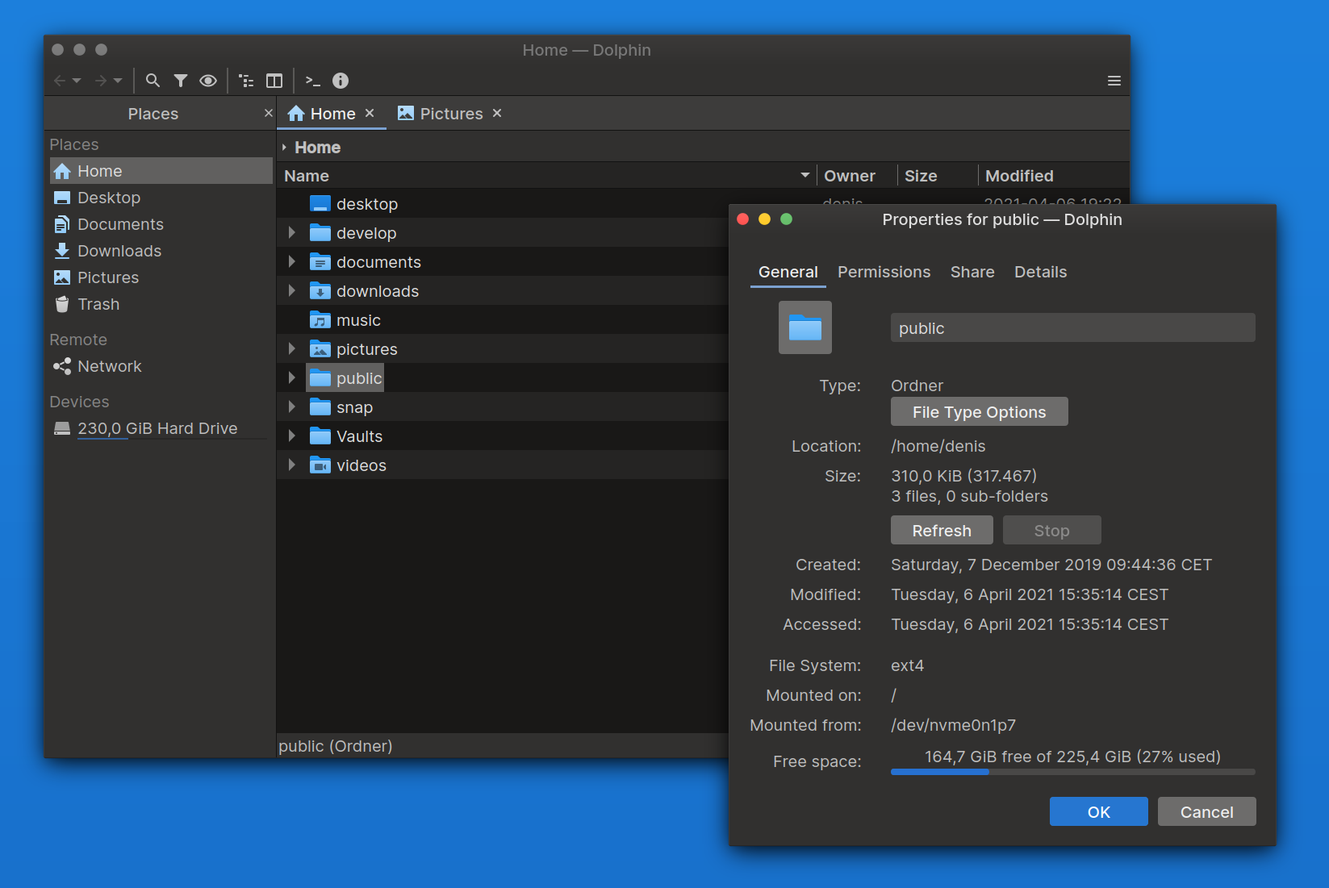
Task: Open the Details tab in Properties
Action: pos(1040,273)
